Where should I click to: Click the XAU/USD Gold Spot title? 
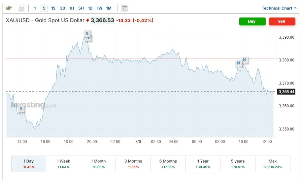(x=45, y=20)
